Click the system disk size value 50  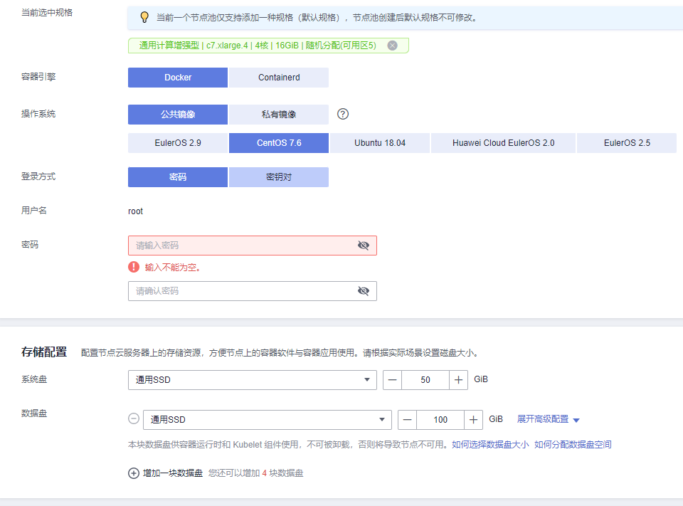(x=425, y=380)
